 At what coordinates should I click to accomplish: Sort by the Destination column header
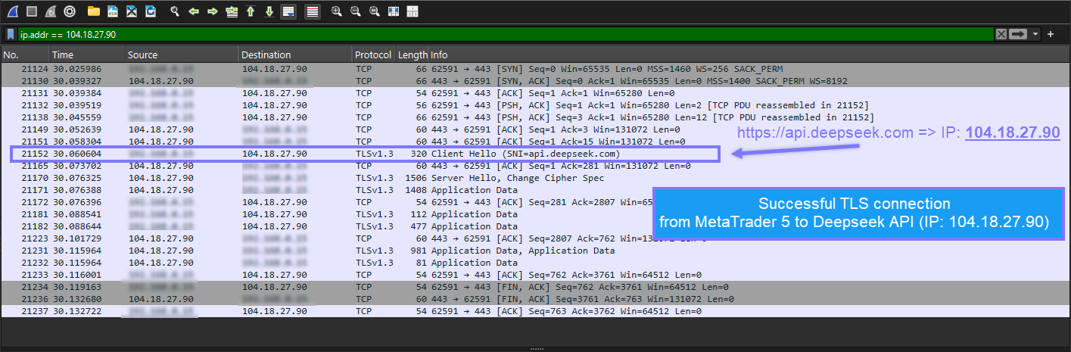[295, 55]
